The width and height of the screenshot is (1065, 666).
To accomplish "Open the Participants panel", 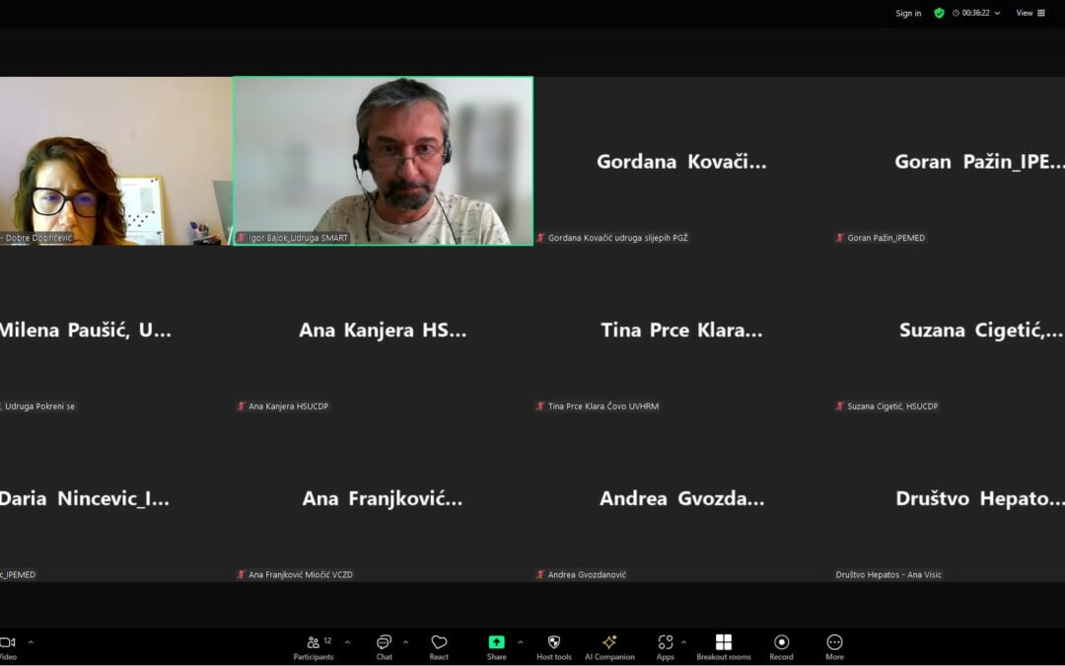I will [x=314, y=647].
